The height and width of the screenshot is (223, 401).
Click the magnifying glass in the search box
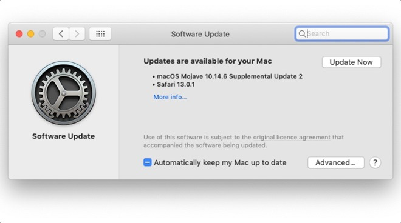pyautogui.click(x=302, y=34)
